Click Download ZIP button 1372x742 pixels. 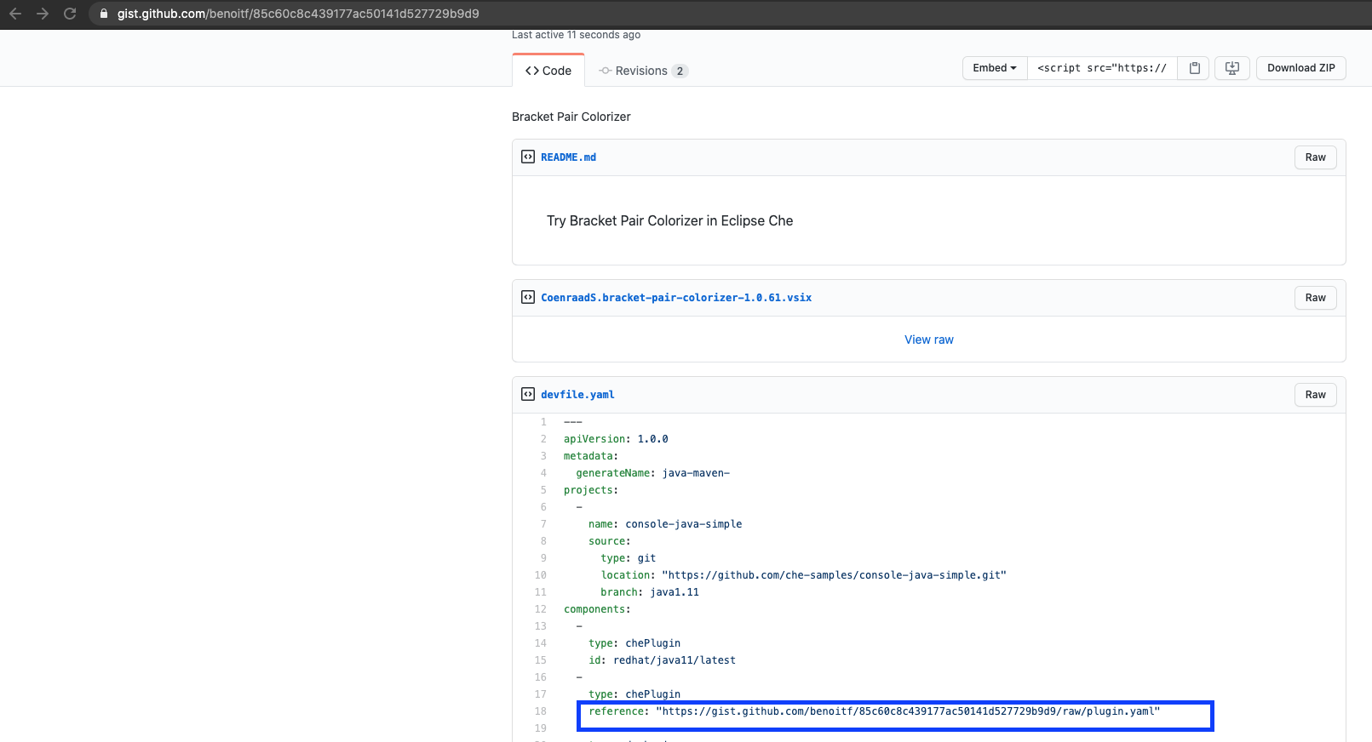coord(1301,68)
